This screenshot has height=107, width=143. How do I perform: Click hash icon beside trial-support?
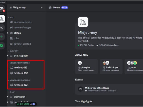tap(11, 56)
